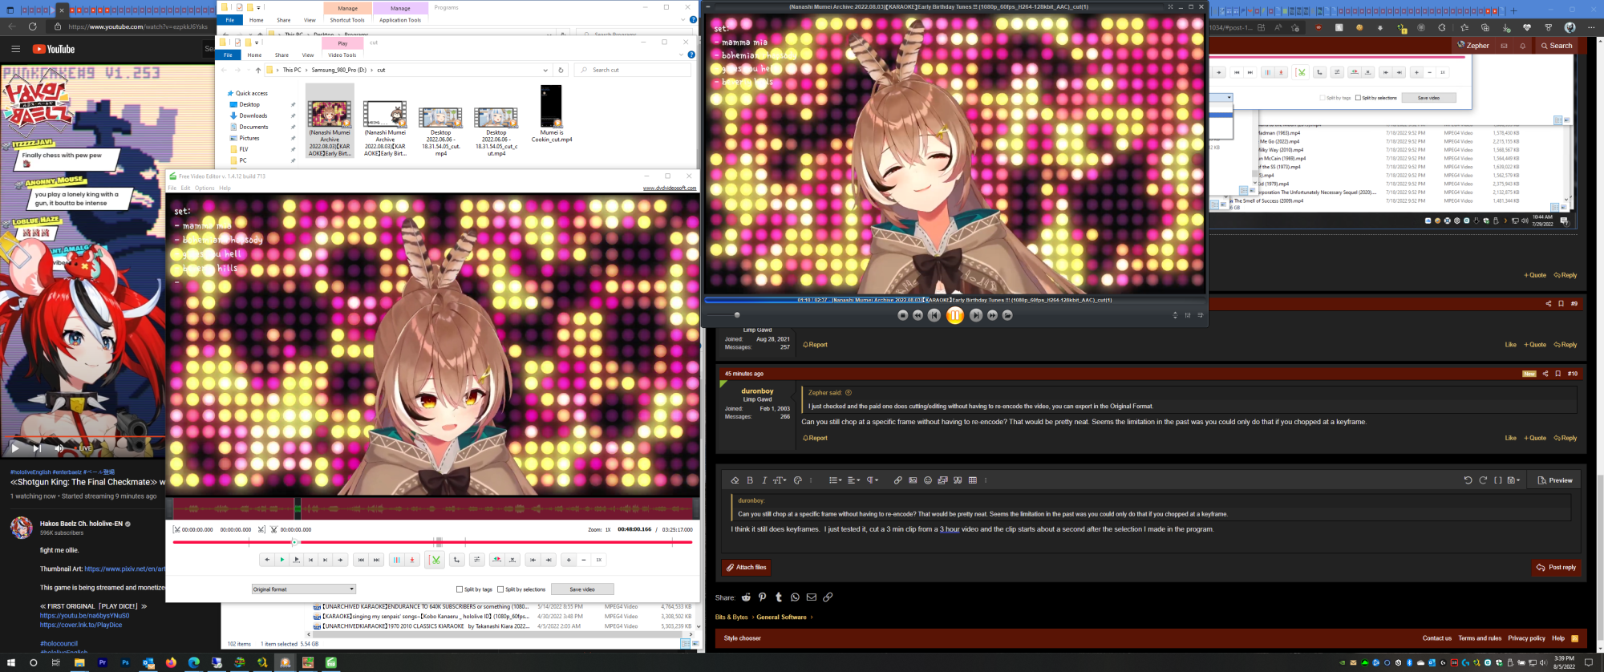Select Downloads in Explorer Quick access

click(253, 115)
